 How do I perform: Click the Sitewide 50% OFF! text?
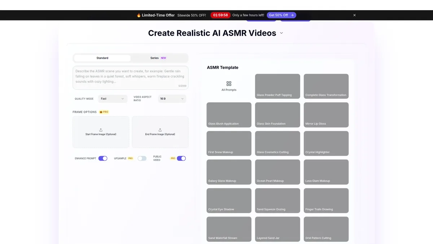(x=192, y=15)
